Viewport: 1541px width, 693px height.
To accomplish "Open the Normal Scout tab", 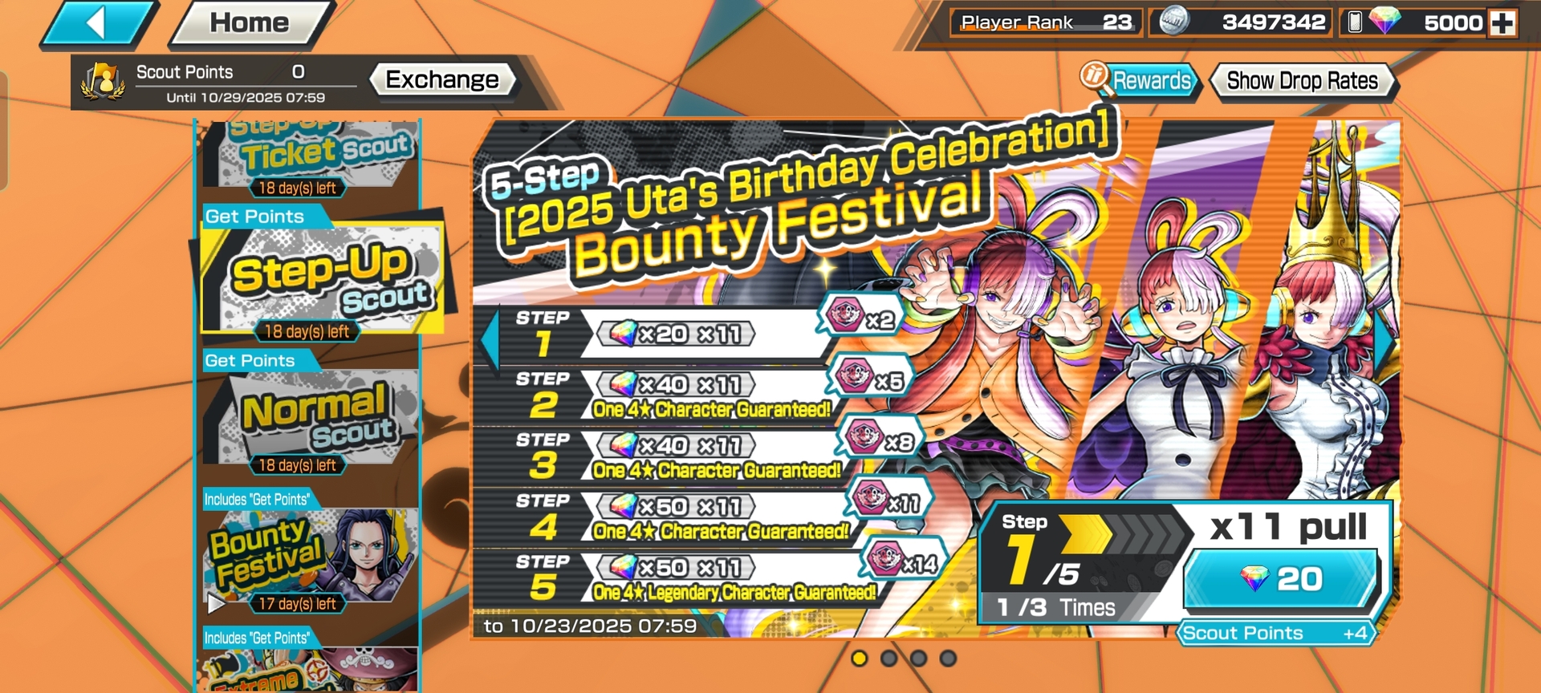I will (x=310, y=421).
